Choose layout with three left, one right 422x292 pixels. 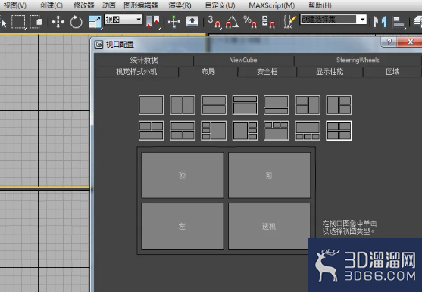coord(214,131)
